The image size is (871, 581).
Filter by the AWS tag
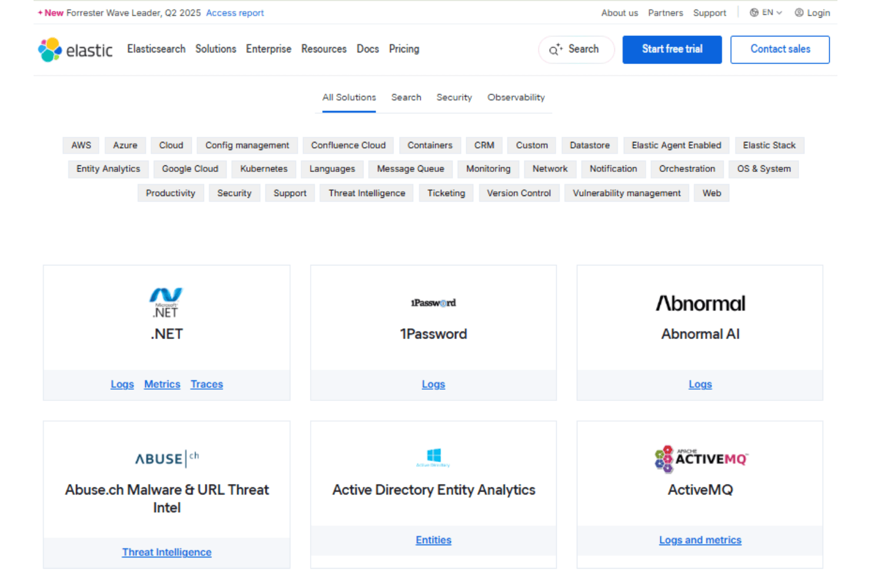[x=81, y=145]
